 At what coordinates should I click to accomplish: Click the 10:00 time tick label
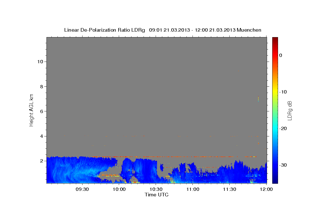(119, 189)
